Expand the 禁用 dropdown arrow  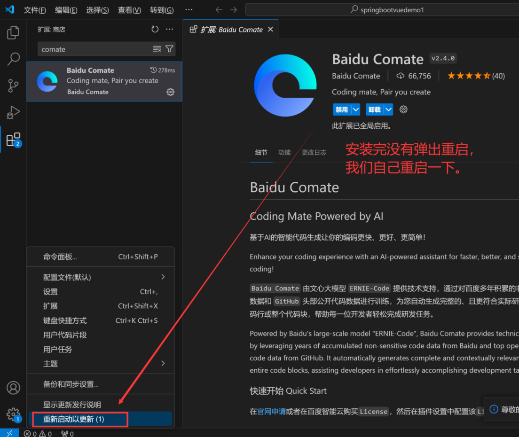click(355, 109)
